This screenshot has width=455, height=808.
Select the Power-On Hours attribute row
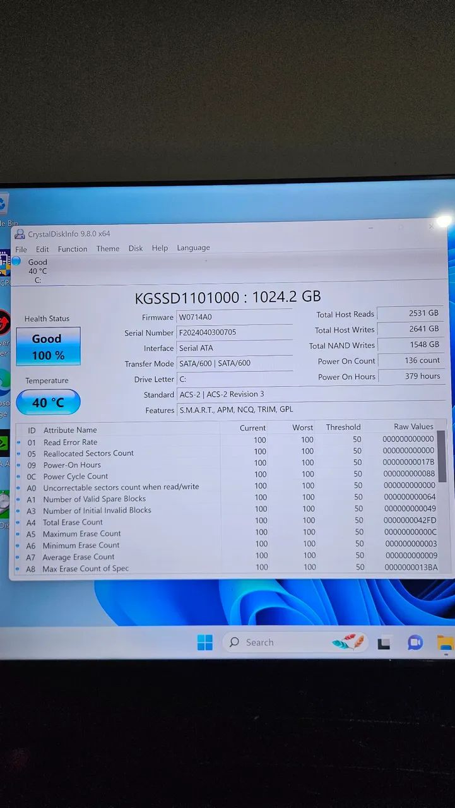227,464
